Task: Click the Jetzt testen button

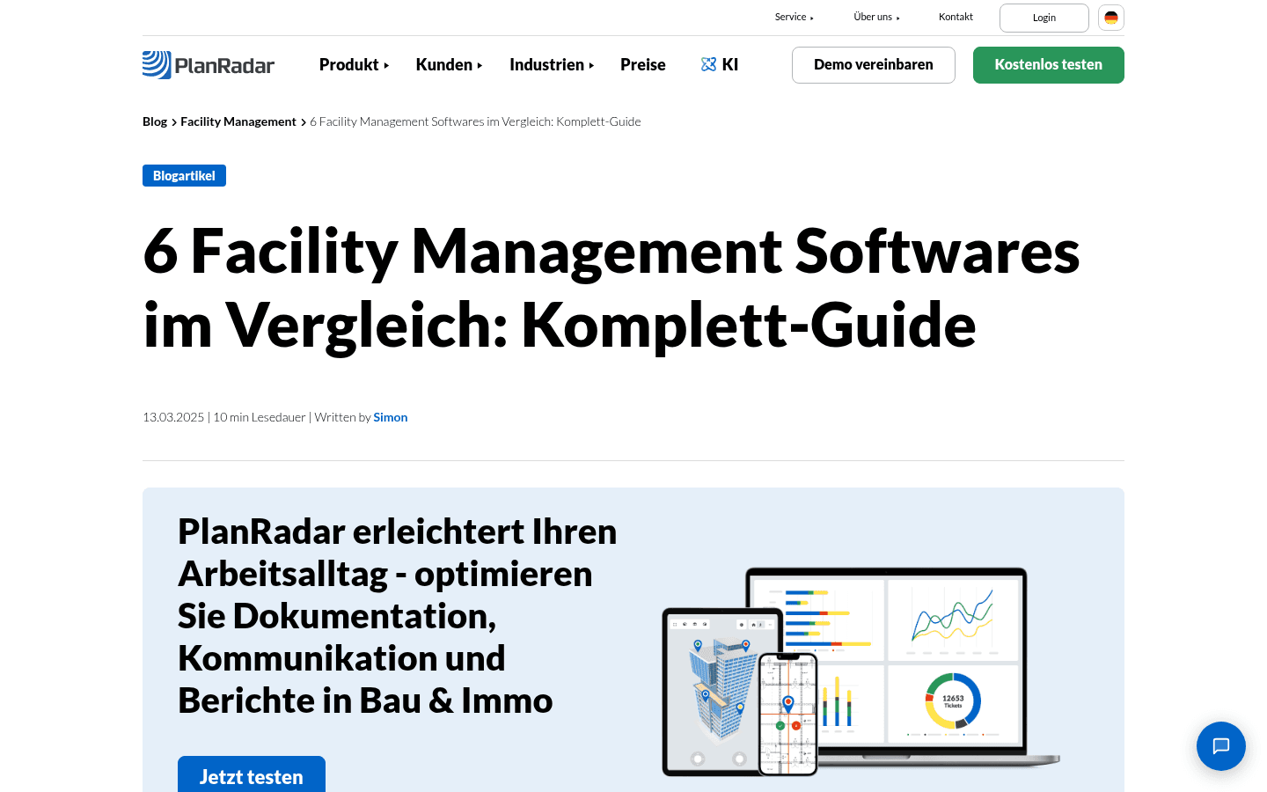Action: tap(252, 774)
